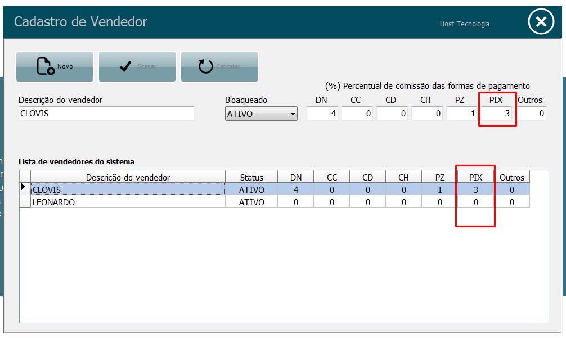Close the Cadastro de Vendedor window

[541, 22]
